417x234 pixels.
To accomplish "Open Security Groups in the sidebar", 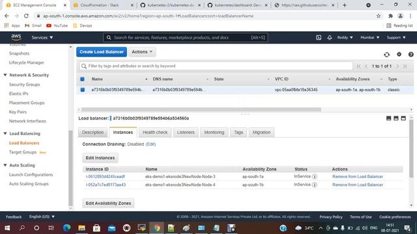I will (x=25, y=84).
